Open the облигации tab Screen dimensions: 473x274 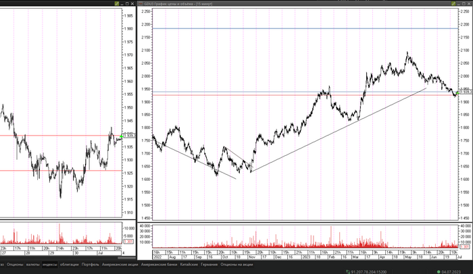70,265
